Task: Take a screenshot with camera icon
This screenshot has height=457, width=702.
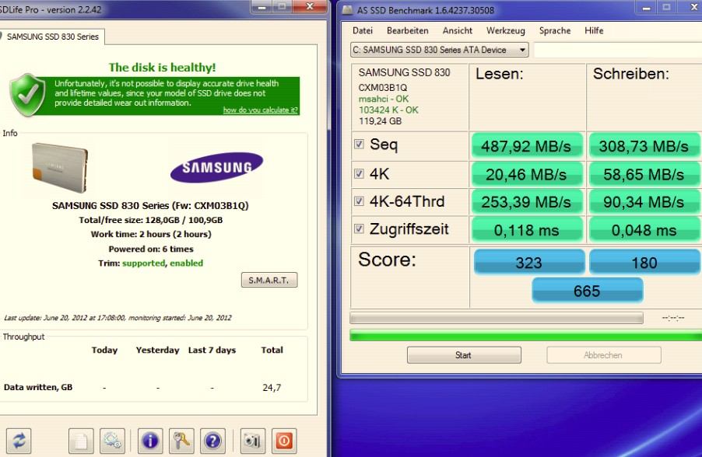Action: (x=252, y=441)
